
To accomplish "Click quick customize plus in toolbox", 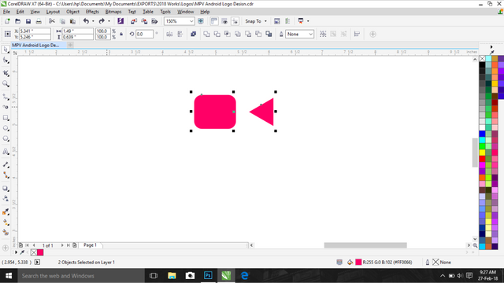I will [6, 248].
